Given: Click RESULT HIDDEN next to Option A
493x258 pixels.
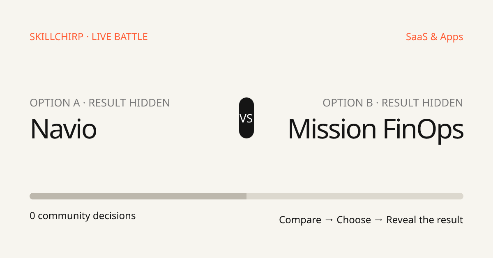Looking at the screenshot, I should (129, 103).
